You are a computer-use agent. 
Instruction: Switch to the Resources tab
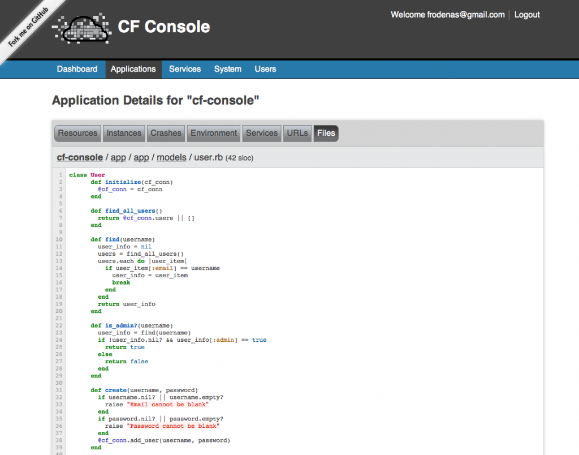click(x=77, y=133)
